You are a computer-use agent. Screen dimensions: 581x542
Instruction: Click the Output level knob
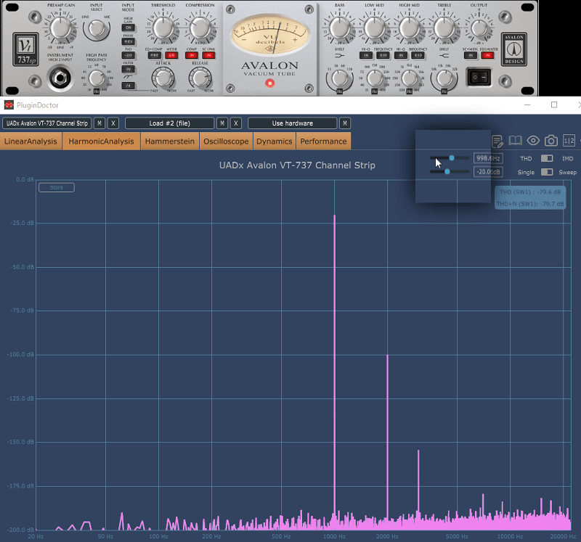click(479, 28)
